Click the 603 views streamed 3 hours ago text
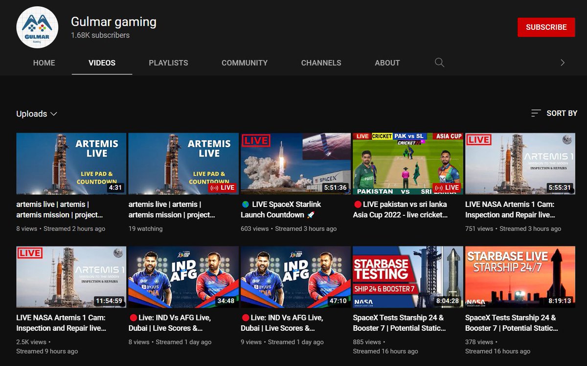 pos(289,229)
